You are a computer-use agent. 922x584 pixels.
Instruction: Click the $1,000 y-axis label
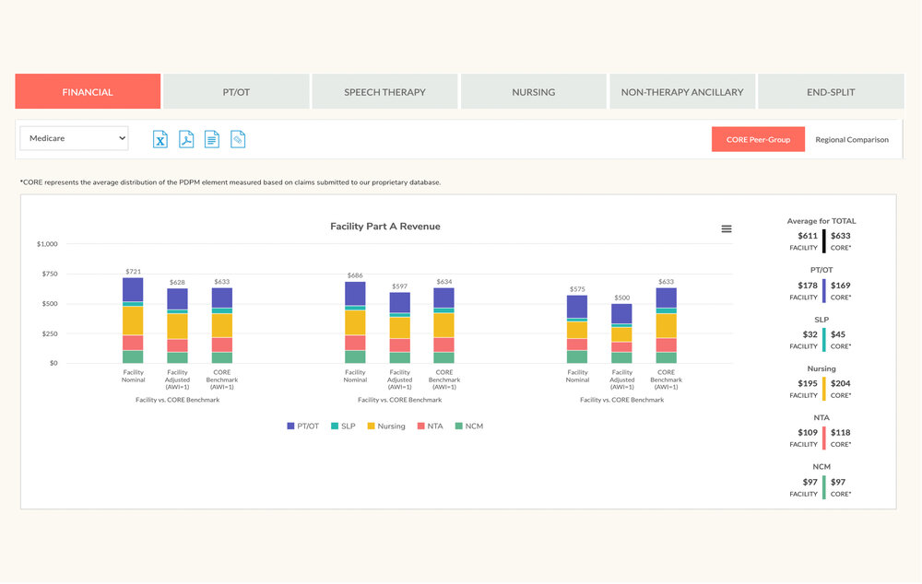47,244
